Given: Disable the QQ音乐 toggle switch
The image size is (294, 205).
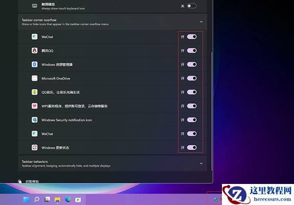Looking at the screenshot, I should pos(192,92).
